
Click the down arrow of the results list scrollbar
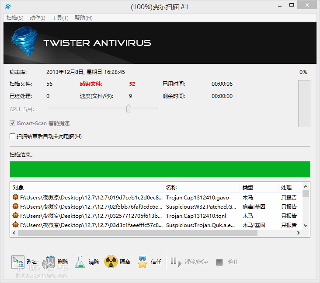[306, 225]
